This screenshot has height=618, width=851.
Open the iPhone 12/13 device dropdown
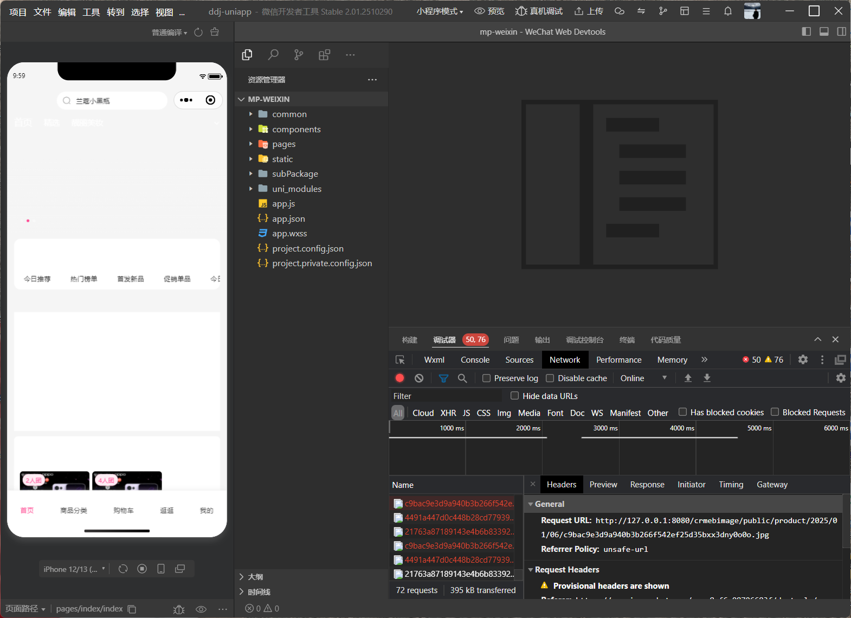(74, 569)
